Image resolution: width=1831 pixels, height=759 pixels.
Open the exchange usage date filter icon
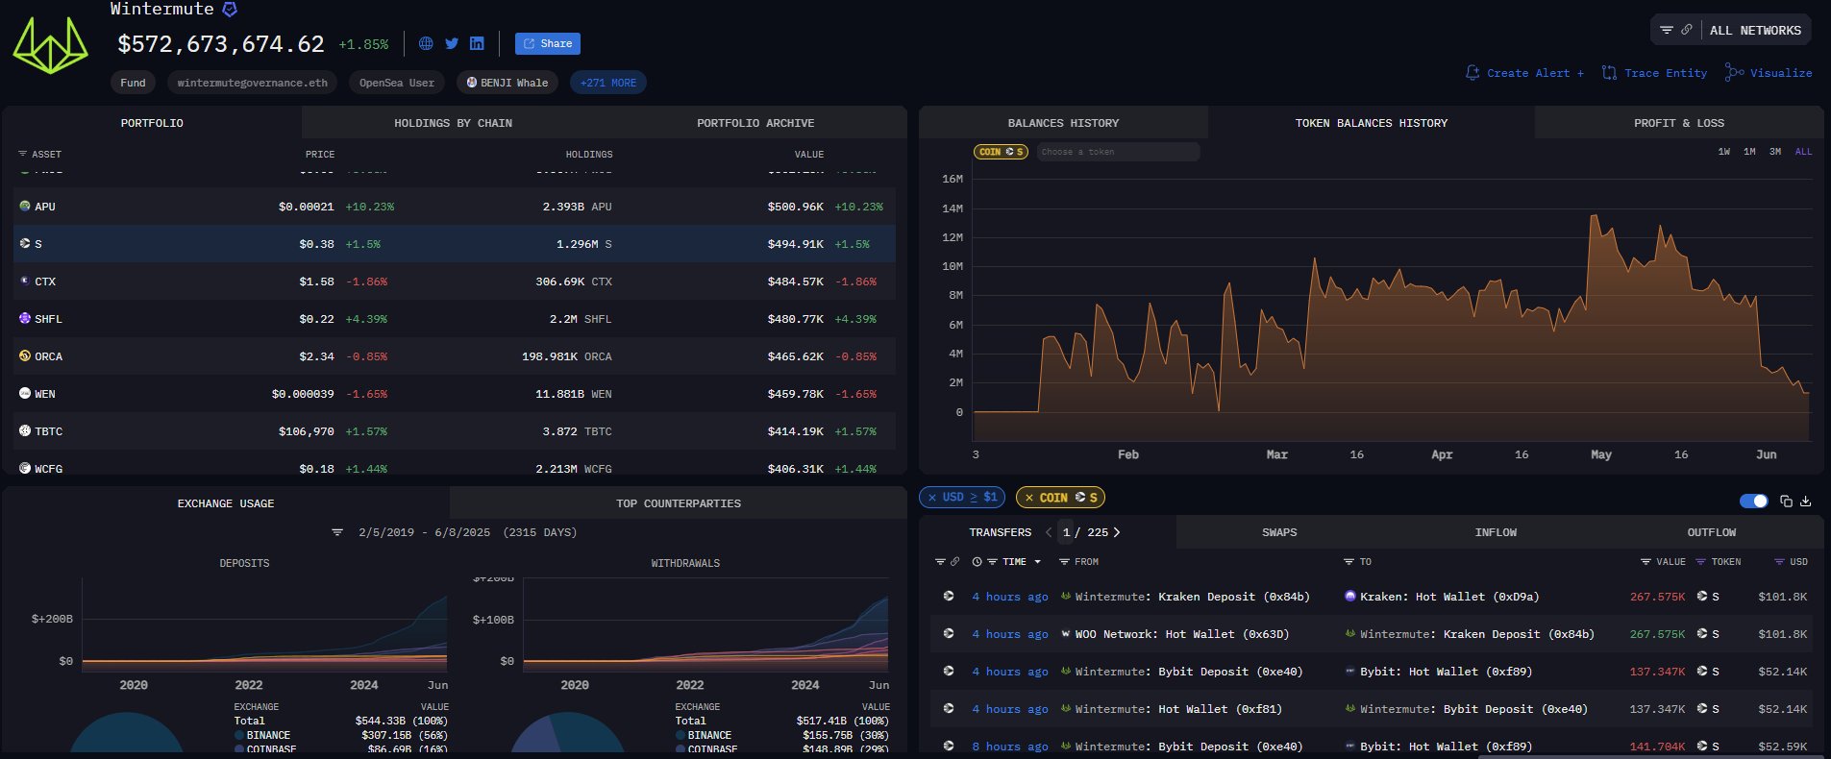[337, 532]
